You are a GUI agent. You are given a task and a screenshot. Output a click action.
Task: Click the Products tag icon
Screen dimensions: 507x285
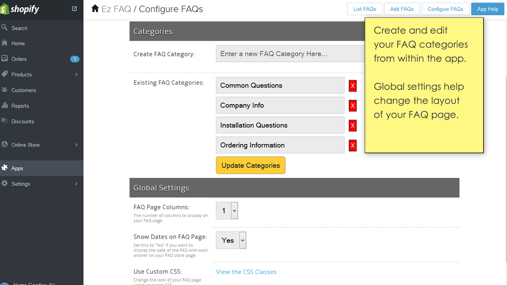(4, 74)
